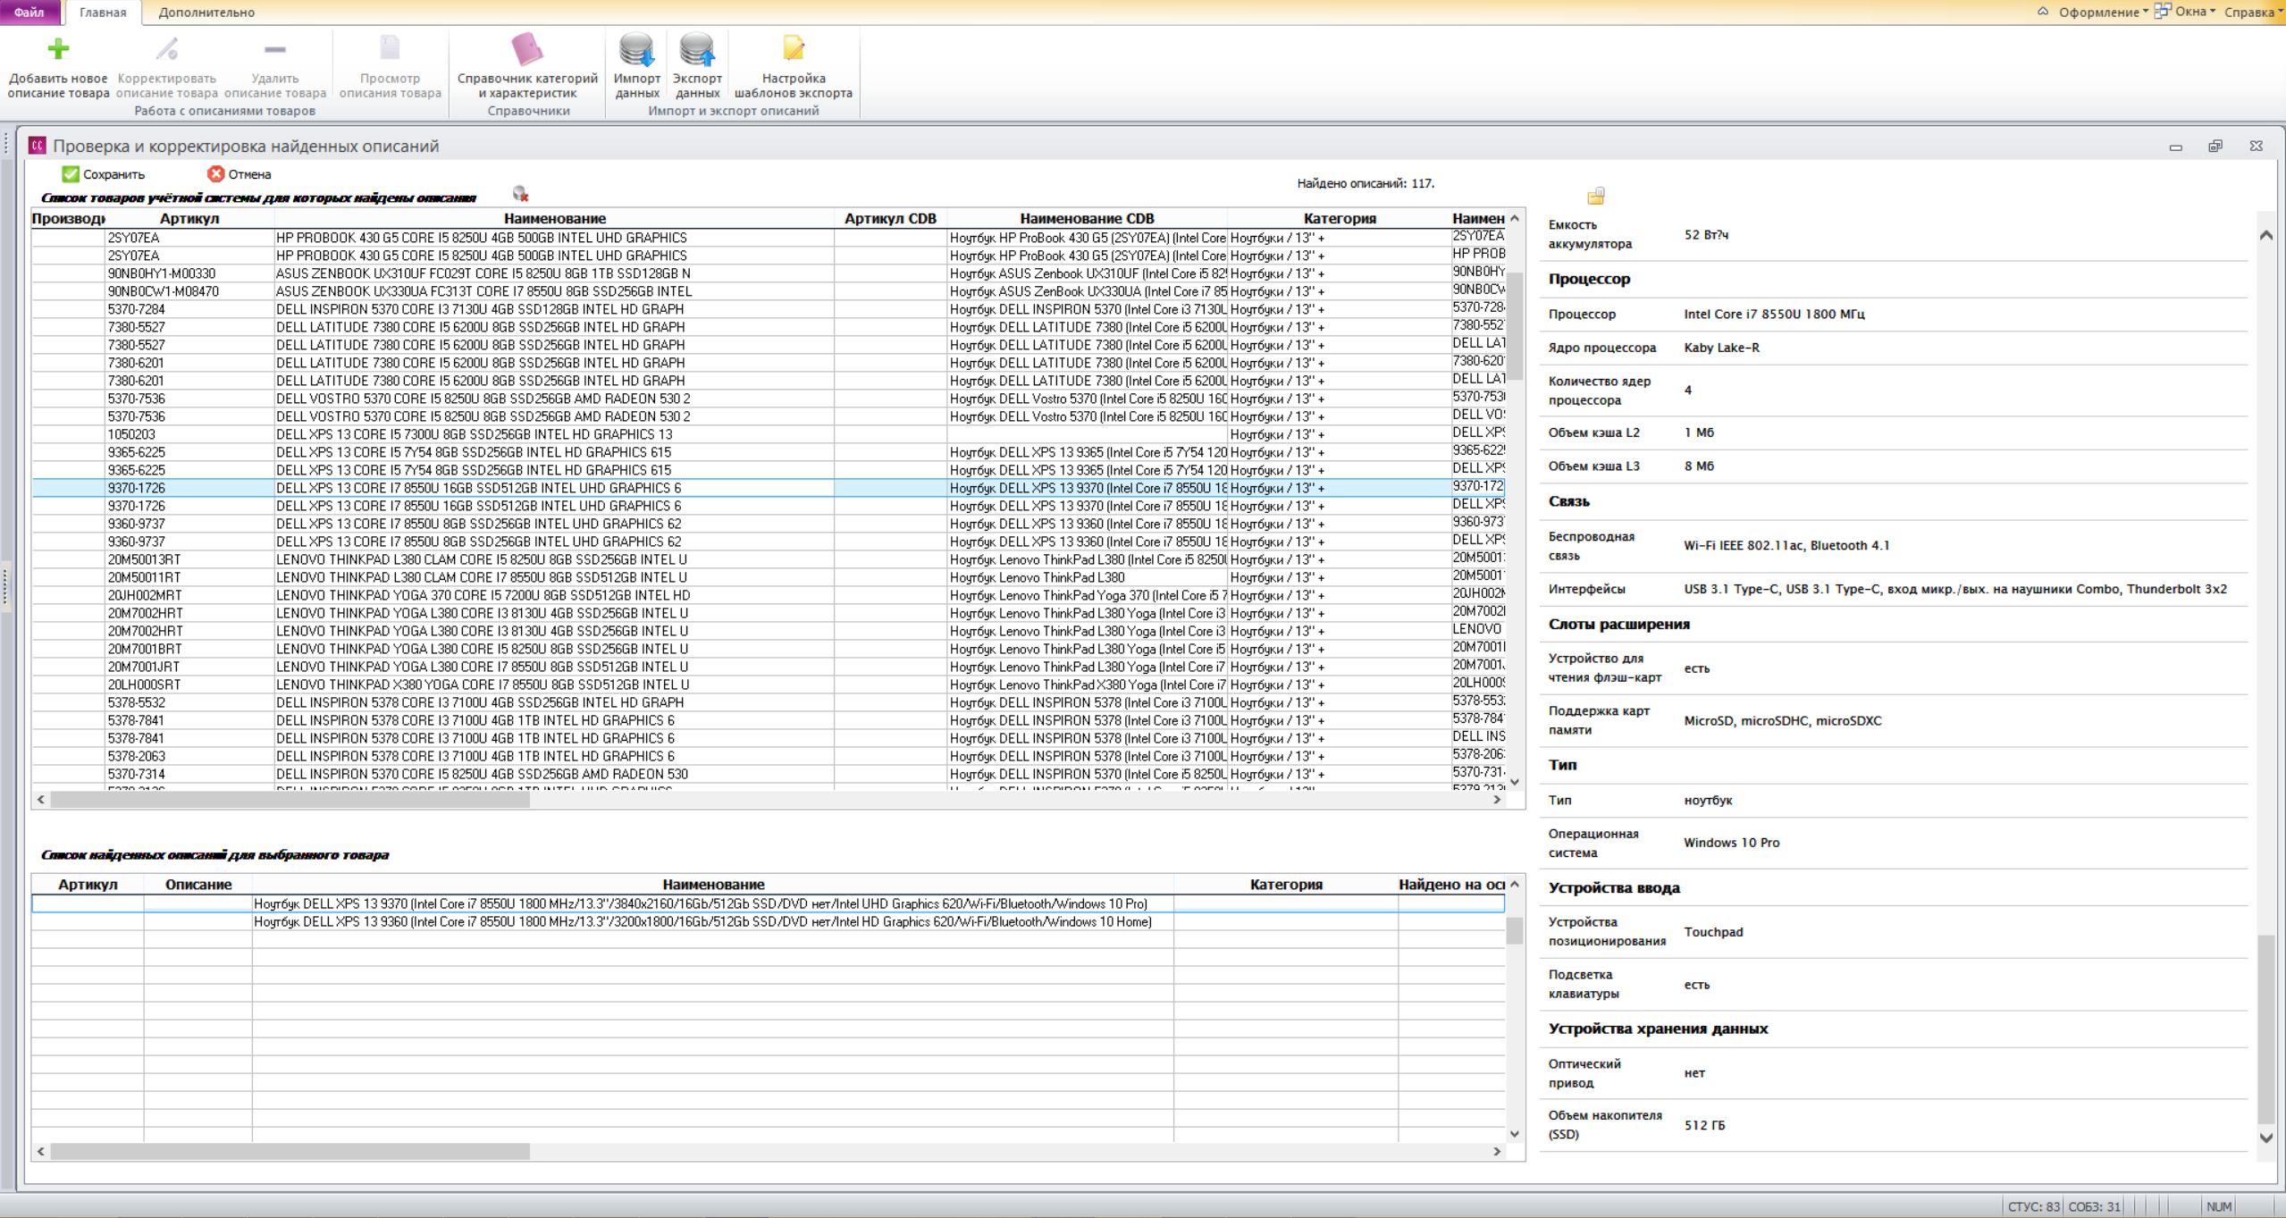Click the 'NUM' indicator in the status bar

click(2219, 1206)
